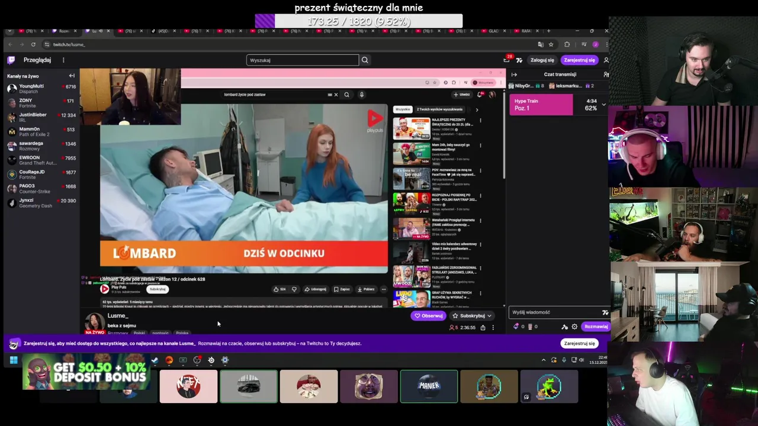Open browser extensions puzzle icon
758x426 pixels.
point(567,44)
